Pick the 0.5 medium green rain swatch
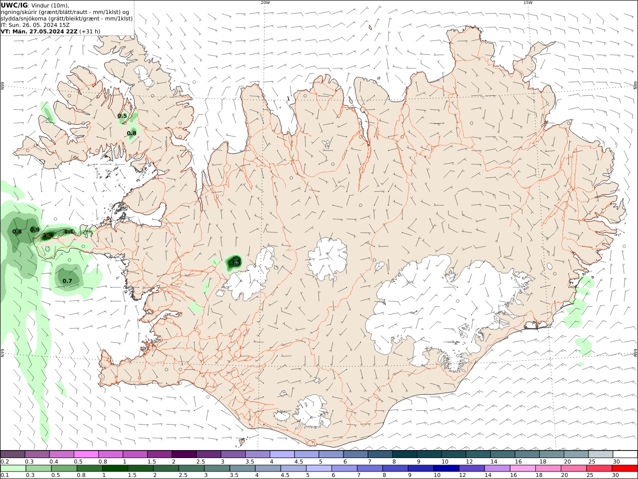Screen dimensions: 638x479 [64, 469]
